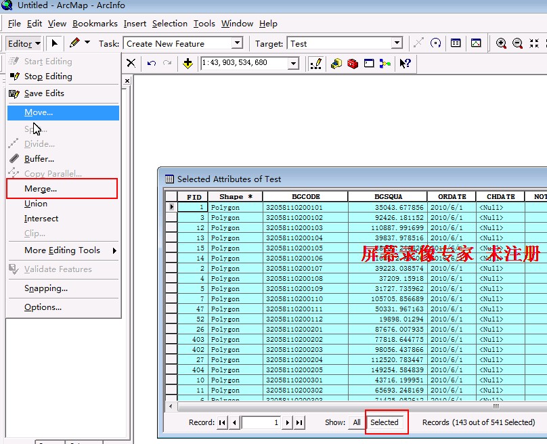Open the Attributes window icon

click(456, 43)
